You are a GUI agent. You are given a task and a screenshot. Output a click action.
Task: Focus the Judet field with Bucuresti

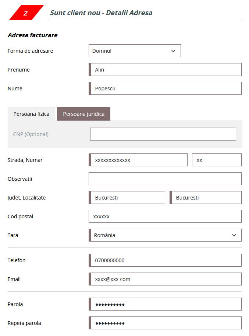tap(127, 198)
